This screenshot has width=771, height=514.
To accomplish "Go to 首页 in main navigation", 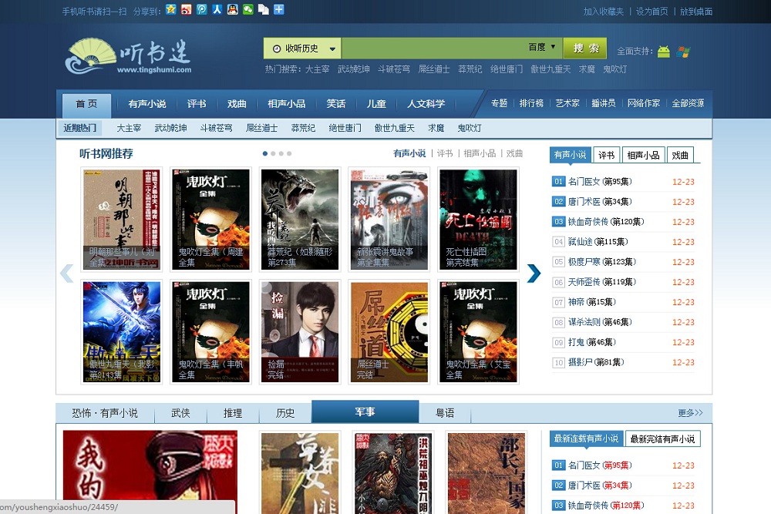I will 86,104.
